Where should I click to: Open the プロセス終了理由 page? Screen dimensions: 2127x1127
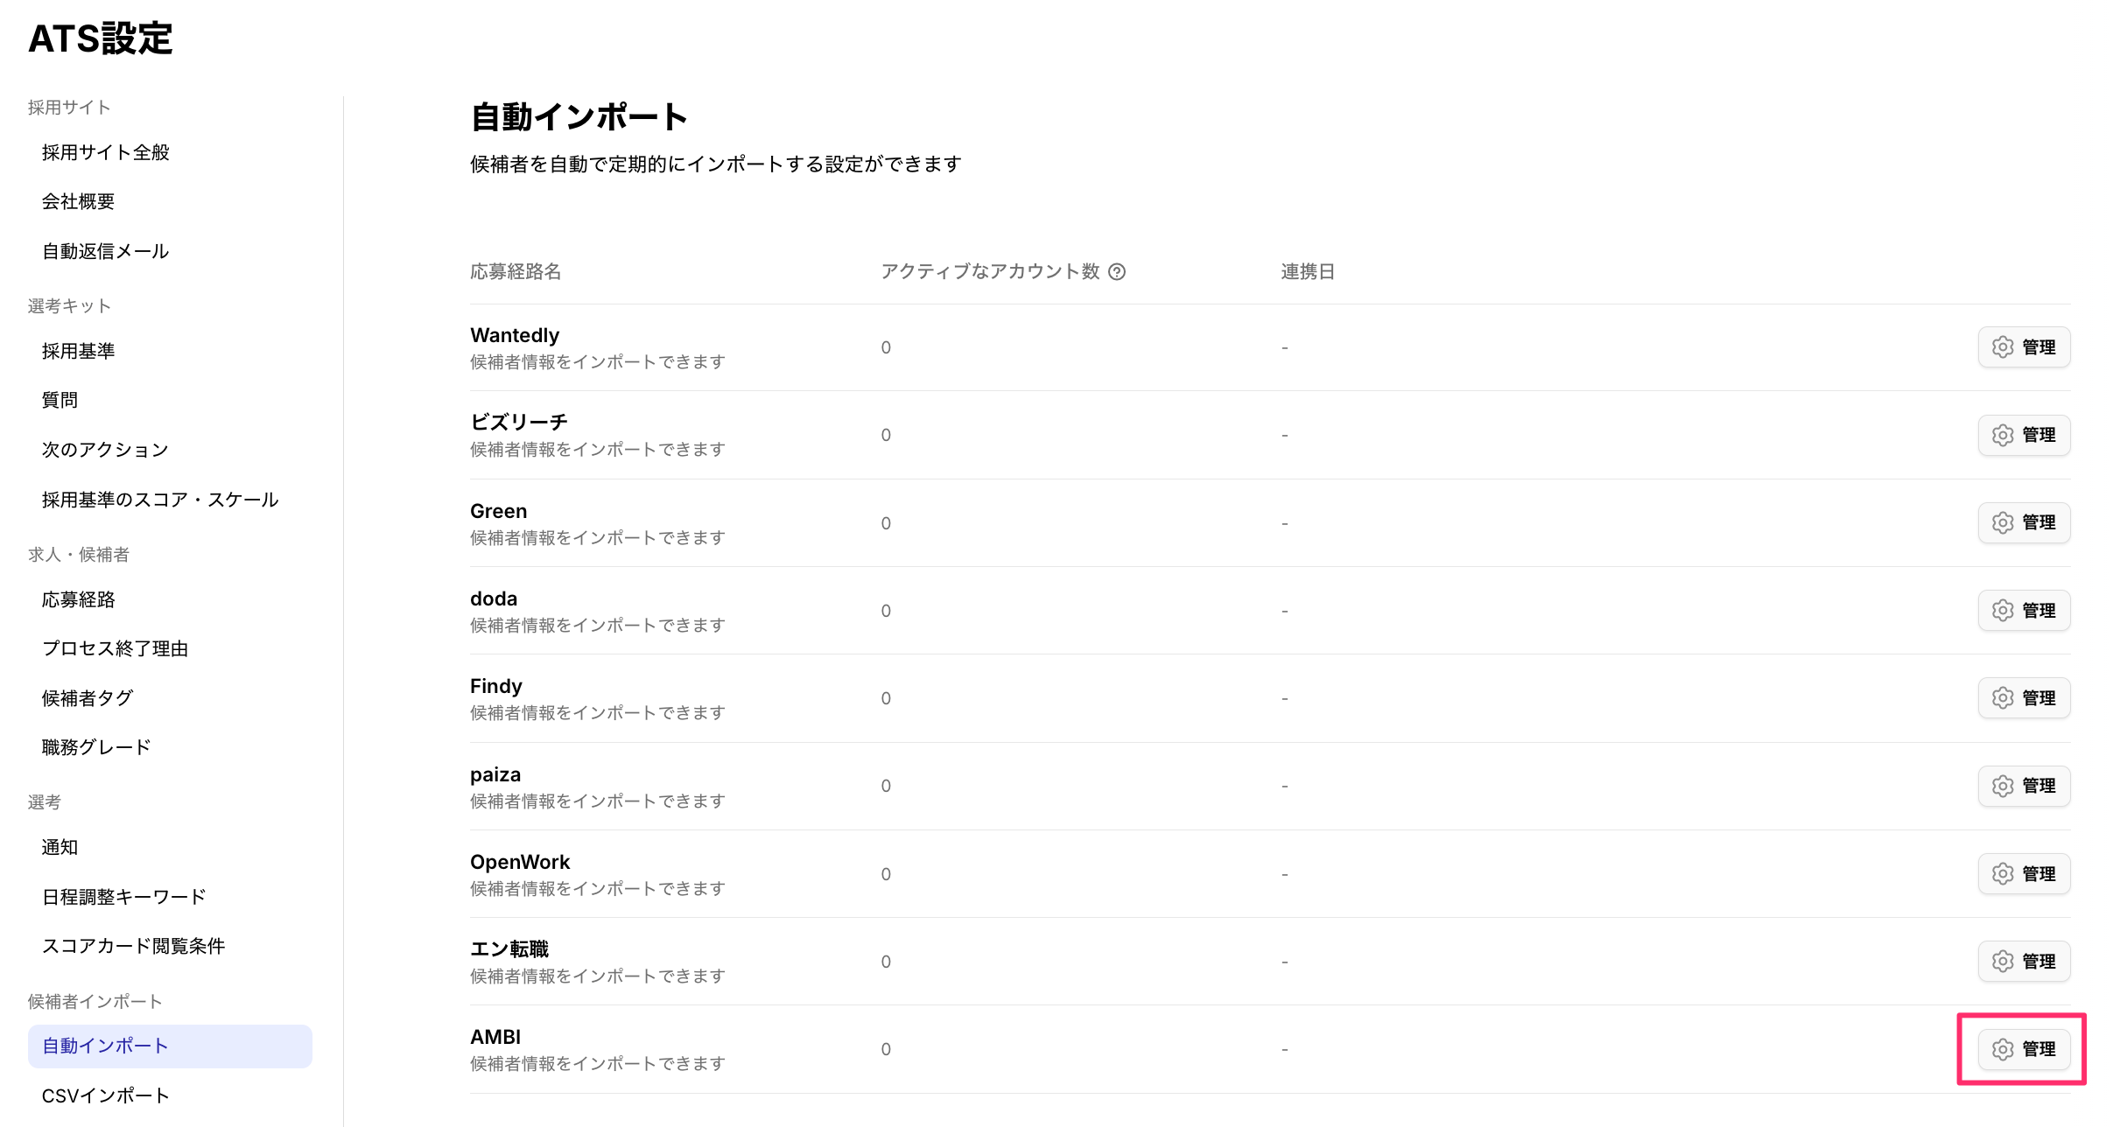pos(115,648)
